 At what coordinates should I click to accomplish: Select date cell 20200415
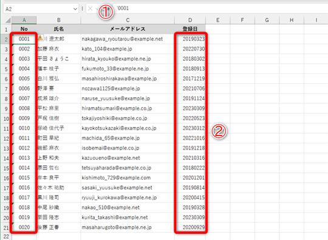pyautogui.click(x=190, y=197)
